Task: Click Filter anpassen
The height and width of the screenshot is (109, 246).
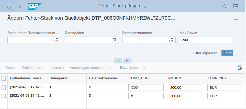Action: [x=205, y=53]
